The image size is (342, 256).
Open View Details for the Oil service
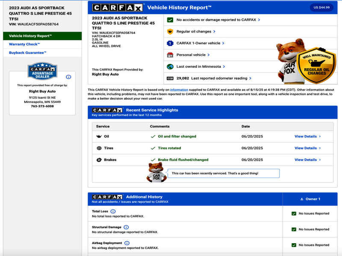(306, 137)
